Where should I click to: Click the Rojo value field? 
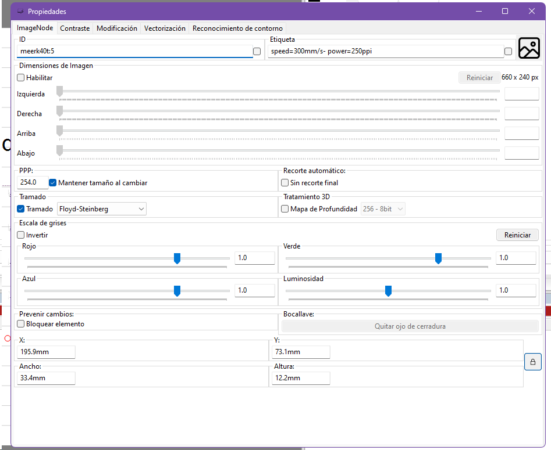254,258
